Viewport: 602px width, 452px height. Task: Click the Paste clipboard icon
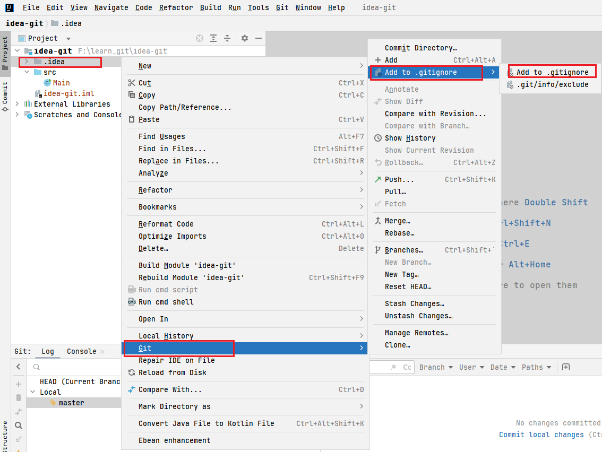point(132,119)
